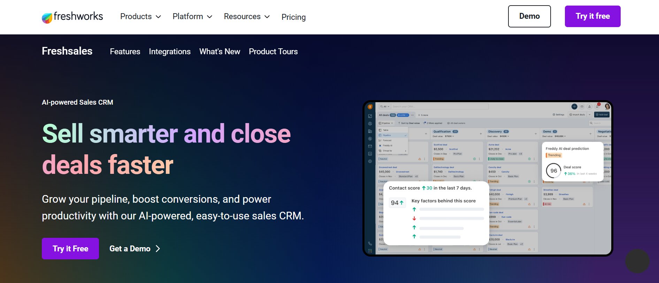
Task: Click the Try it free header button
Action: click(593, 16)
